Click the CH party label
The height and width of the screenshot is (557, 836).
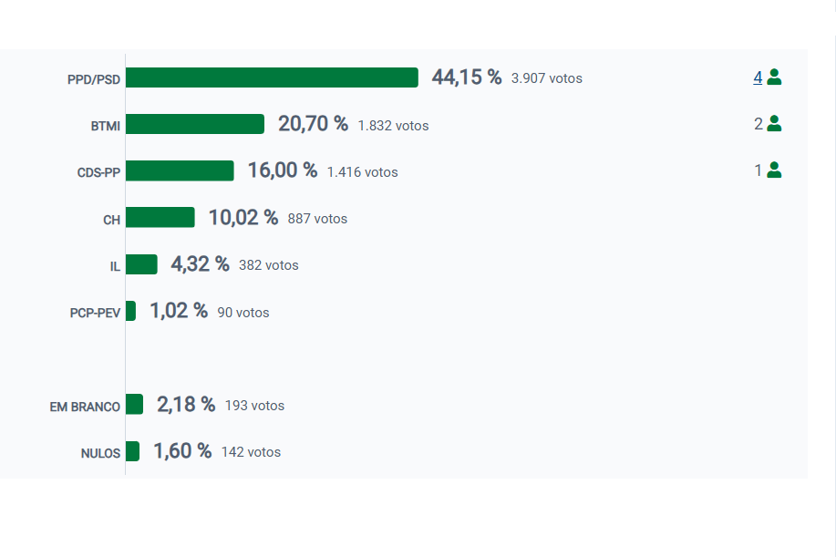111,219
